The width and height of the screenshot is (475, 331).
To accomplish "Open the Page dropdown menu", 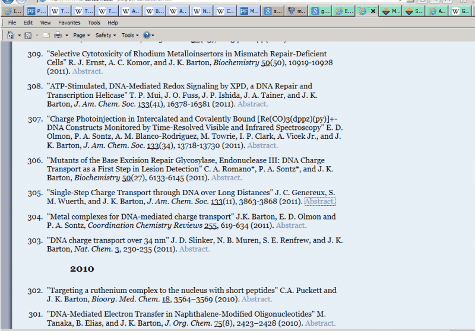I will click(81, 36).
